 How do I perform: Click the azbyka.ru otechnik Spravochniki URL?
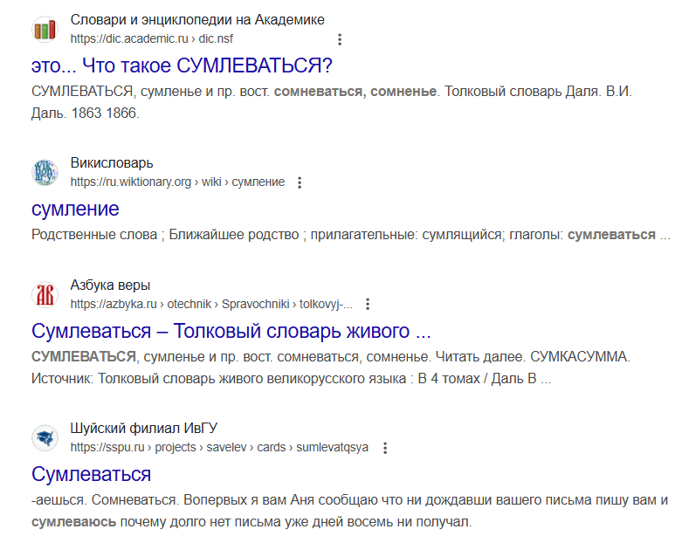(211, 304)
